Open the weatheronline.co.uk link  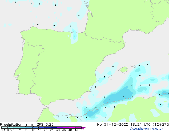point(147,129)
